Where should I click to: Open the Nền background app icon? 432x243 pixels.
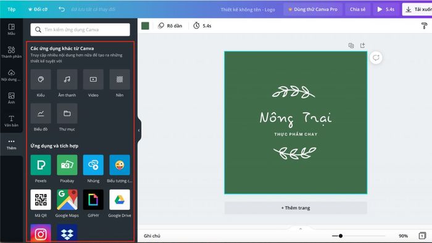[120, 80]
